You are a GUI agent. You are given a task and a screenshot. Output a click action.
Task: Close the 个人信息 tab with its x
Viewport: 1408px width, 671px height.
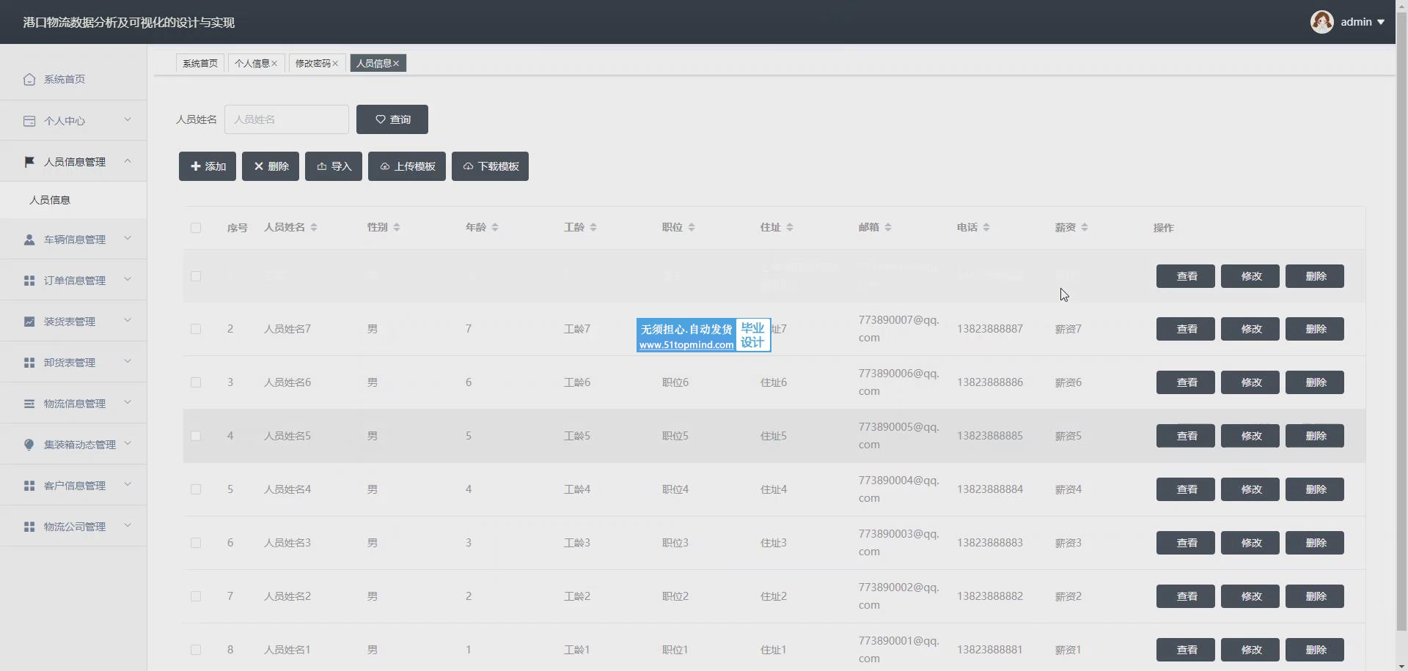pos(274,64)
